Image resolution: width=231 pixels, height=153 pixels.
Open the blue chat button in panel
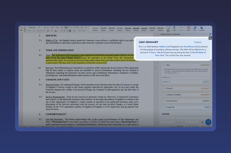point(208,122)
